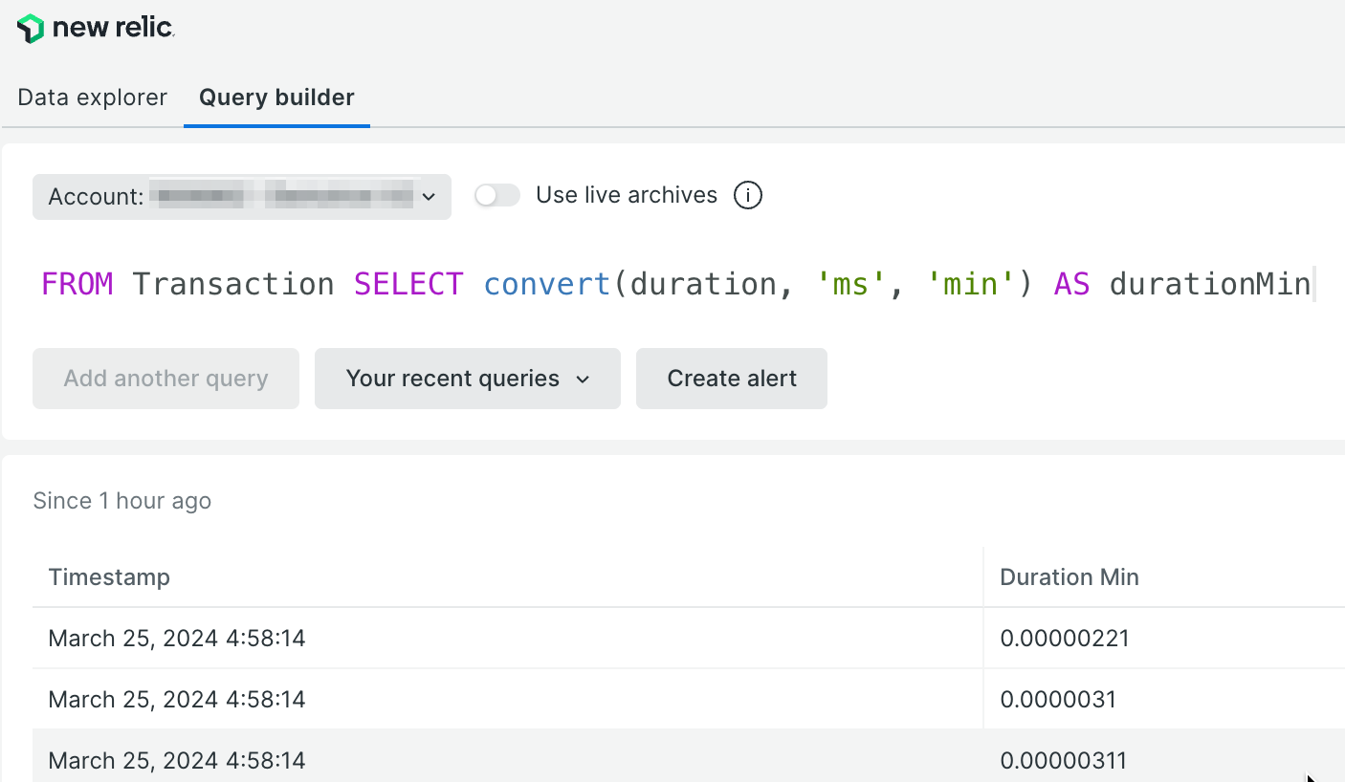The image size is (1345, 782).
Task: Switch to the Data explorer tab
Action: point(93,98)
